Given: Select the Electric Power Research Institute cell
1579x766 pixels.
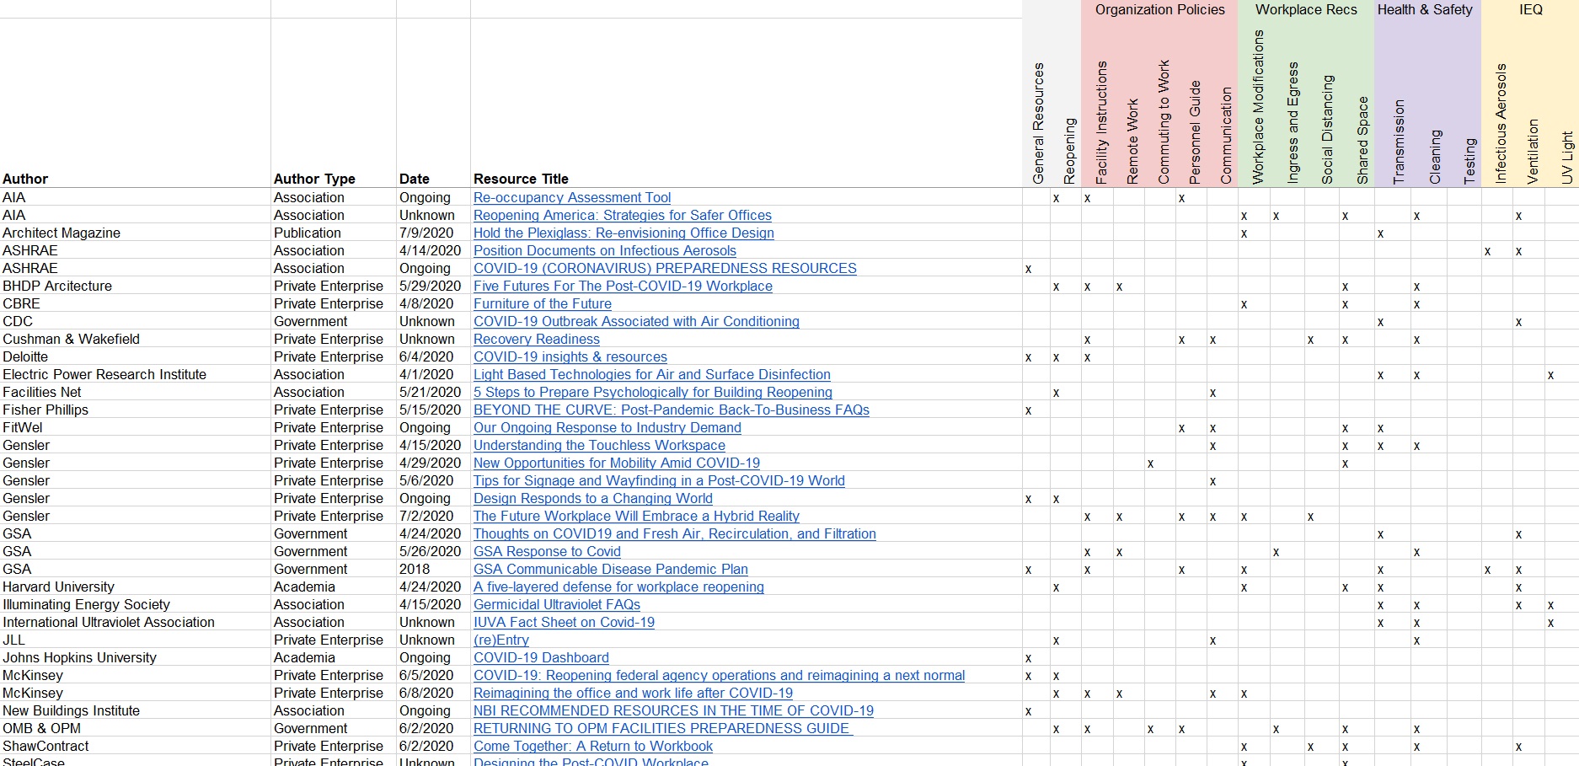Looking at the screenshot, I should click(x=104, y=374).
